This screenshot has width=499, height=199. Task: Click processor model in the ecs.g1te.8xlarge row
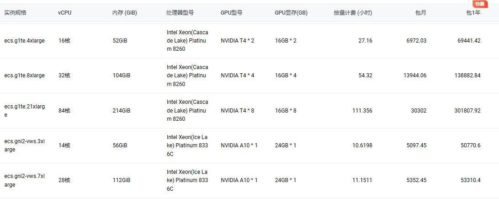(x=187, y=75)
